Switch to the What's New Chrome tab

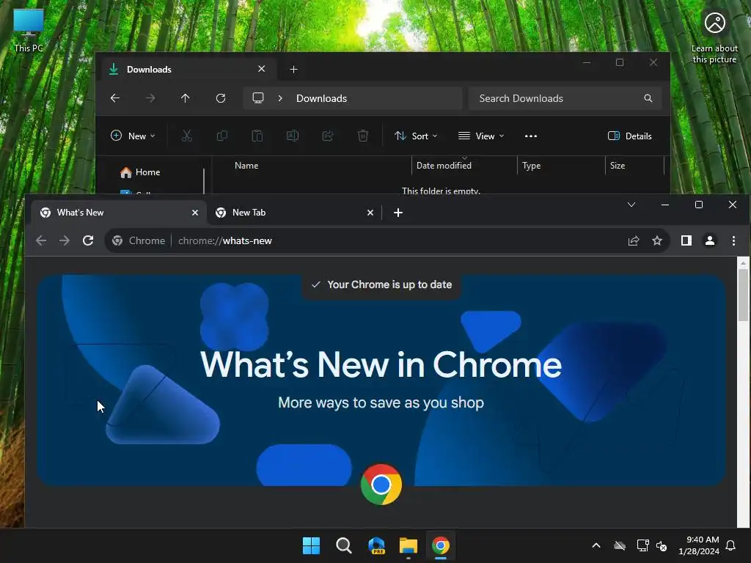click(119, 213)
